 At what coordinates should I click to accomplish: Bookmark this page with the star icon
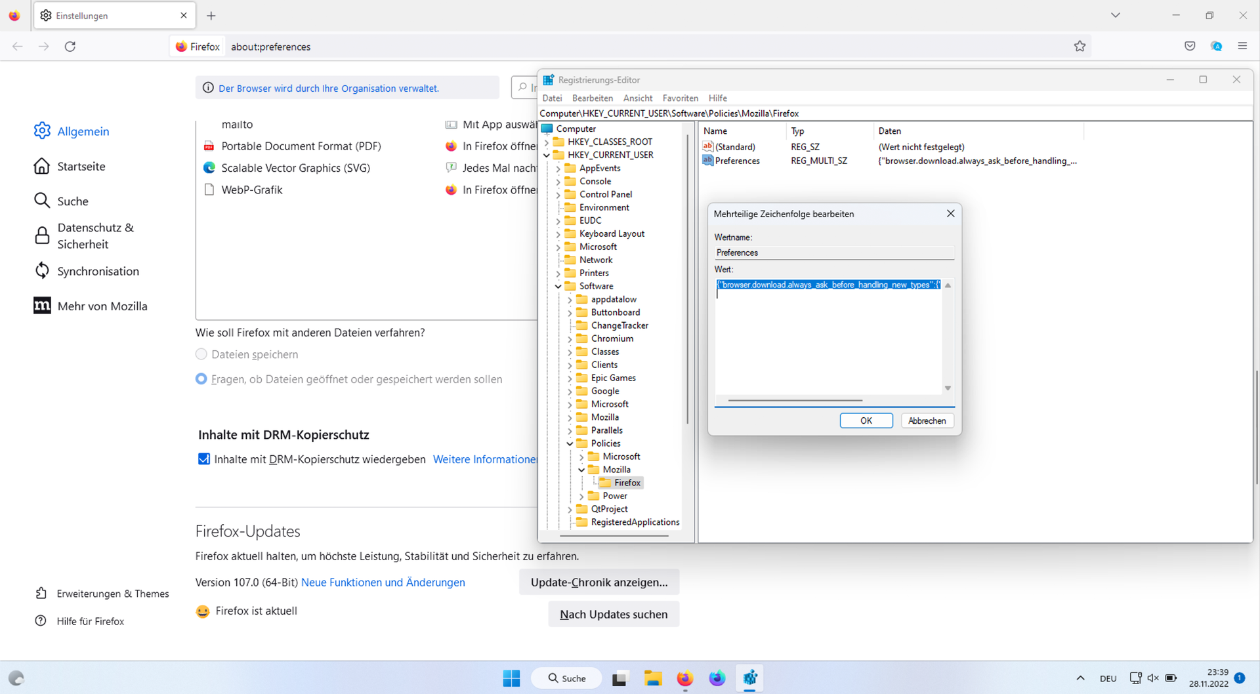pyautogui.click(x=1080, y=47)
